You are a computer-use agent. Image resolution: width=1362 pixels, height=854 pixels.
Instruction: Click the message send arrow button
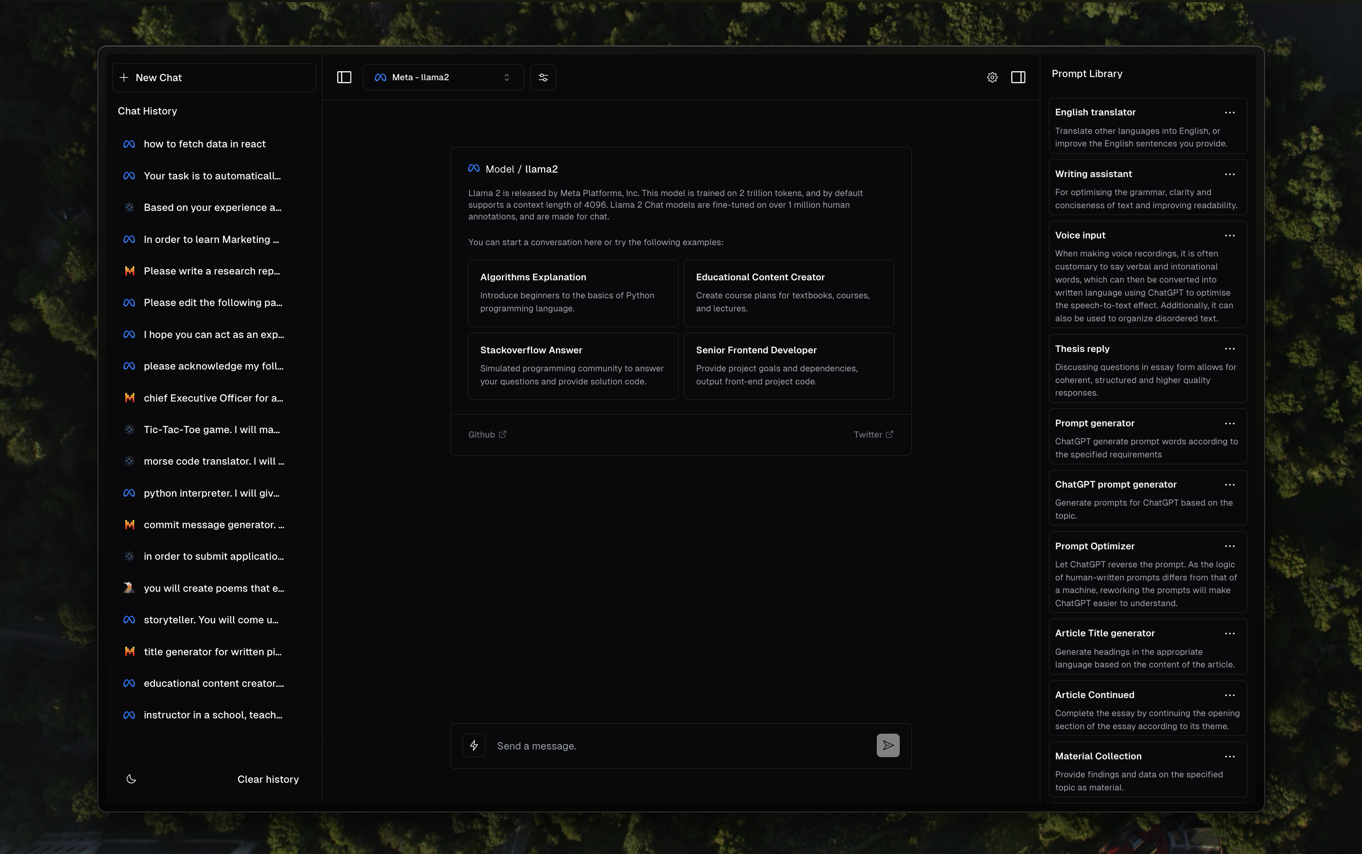(888, 746)
